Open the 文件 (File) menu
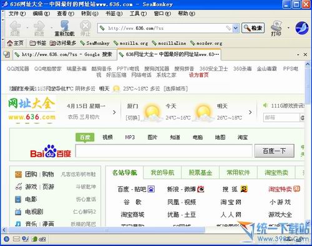312x246 pixels. tap(17, 14)
